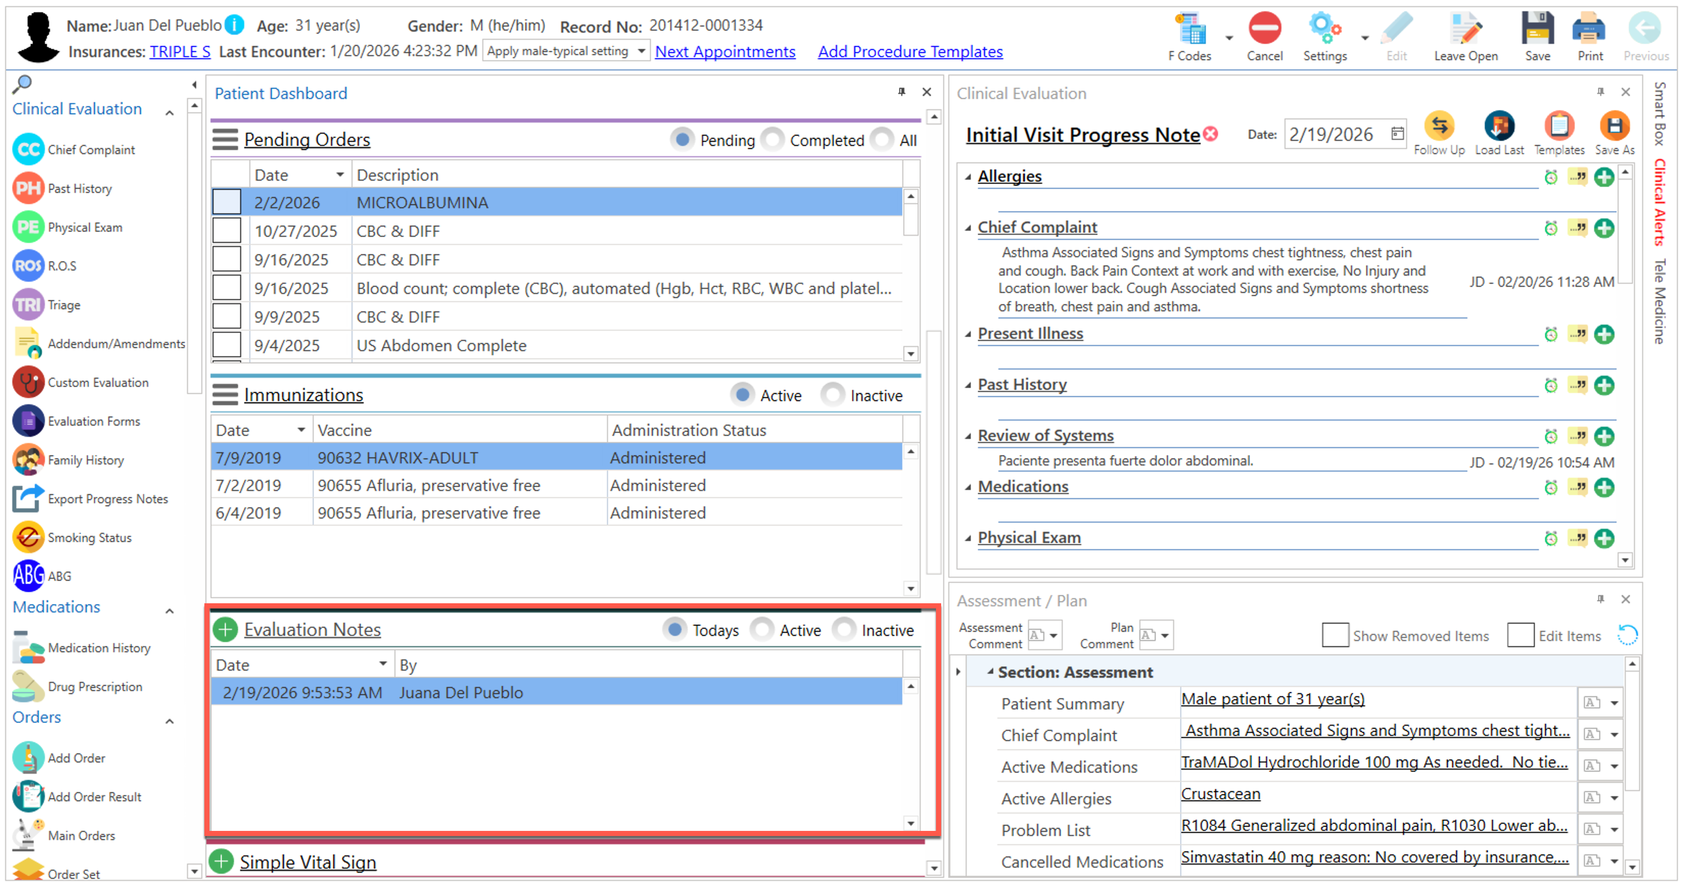Click the Load Last icon

(x=1499, y=126)
